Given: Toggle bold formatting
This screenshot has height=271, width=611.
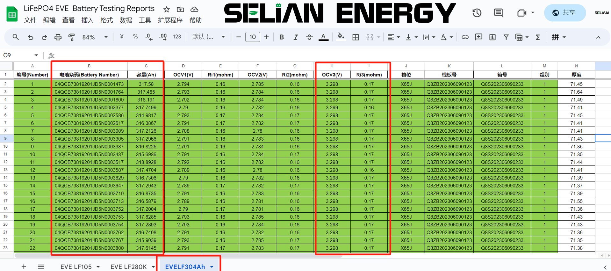Looking at the screenshot, I should pos(282,37).
